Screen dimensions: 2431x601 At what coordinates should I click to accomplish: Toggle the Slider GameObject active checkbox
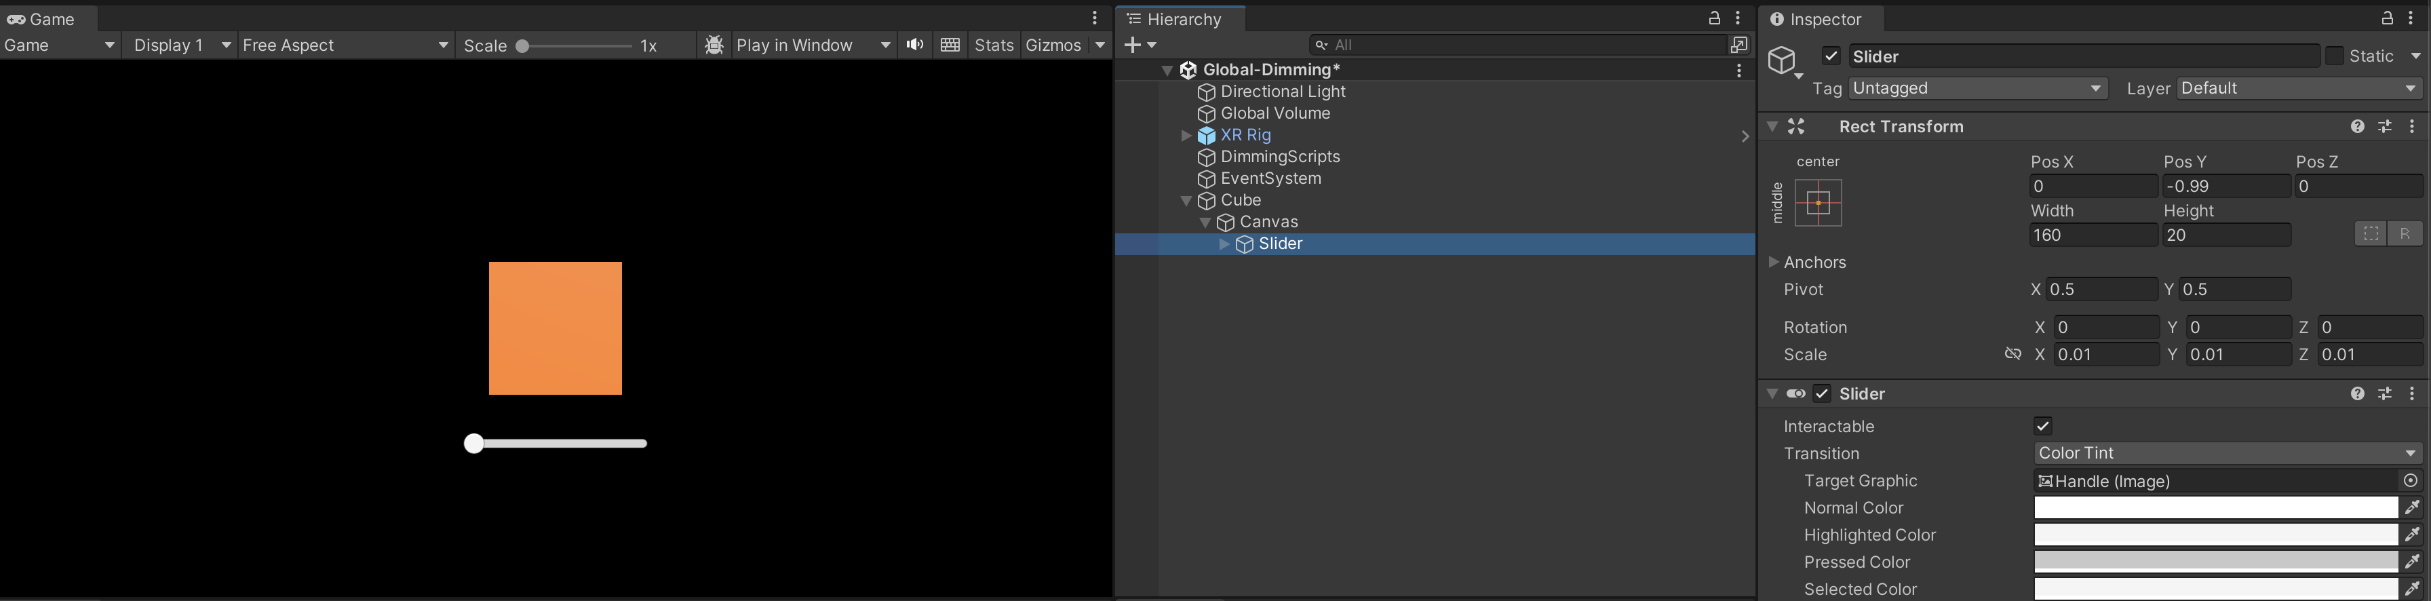pyautogui.click(x=1831, y=56)
